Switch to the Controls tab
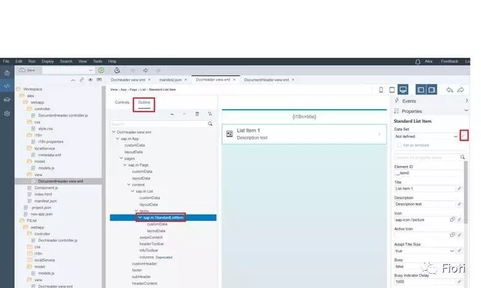 122,102
